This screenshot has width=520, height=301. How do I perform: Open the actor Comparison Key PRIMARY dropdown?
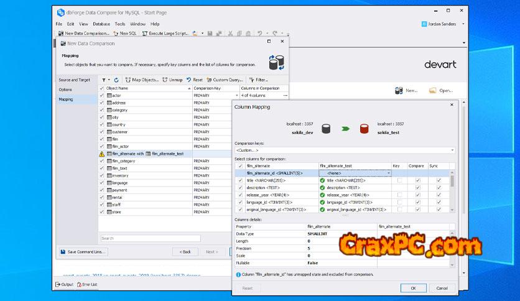point(236,96)
